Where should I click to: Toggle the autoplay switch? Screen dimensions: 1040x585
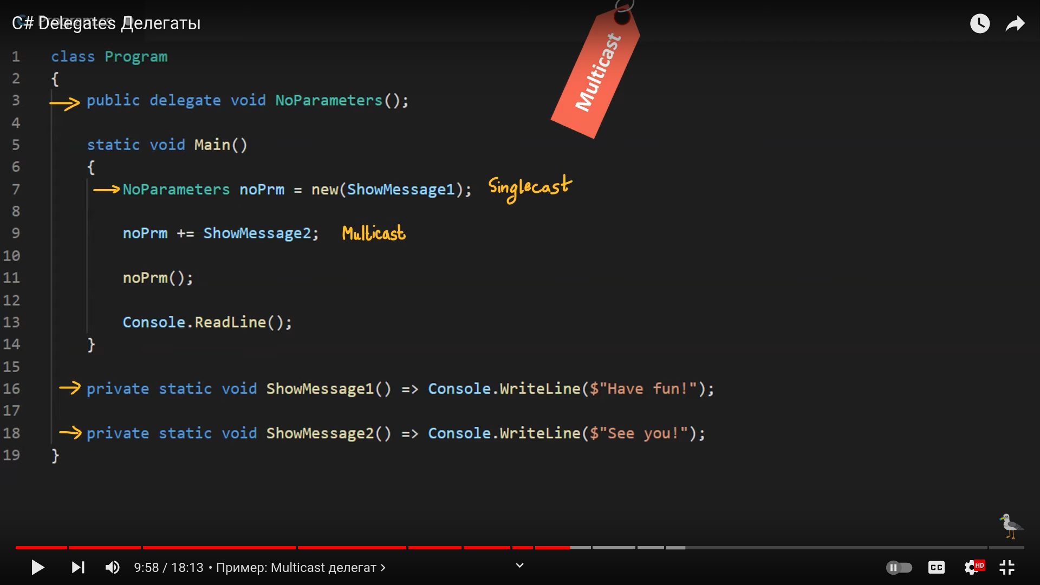pyautogui.click(x=899, y=567)
